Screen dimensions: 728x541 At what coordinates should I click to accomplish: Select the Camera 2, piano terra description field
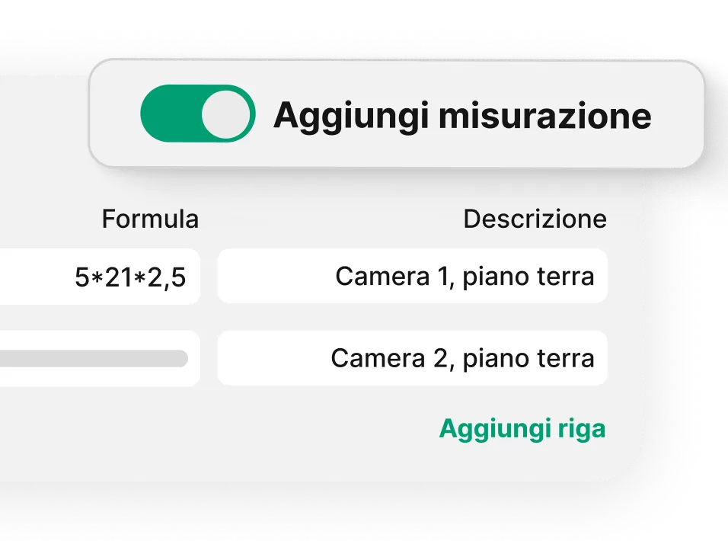pyautogui.click(x=412, y=358)
